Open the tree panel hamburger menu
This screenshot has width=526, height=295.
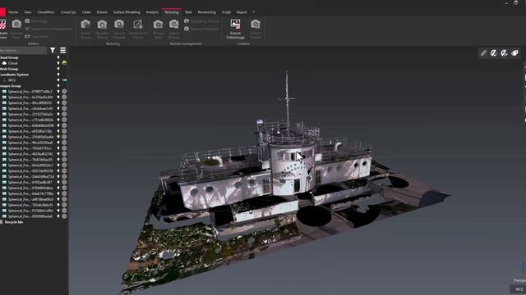click(x=62, y=50)
